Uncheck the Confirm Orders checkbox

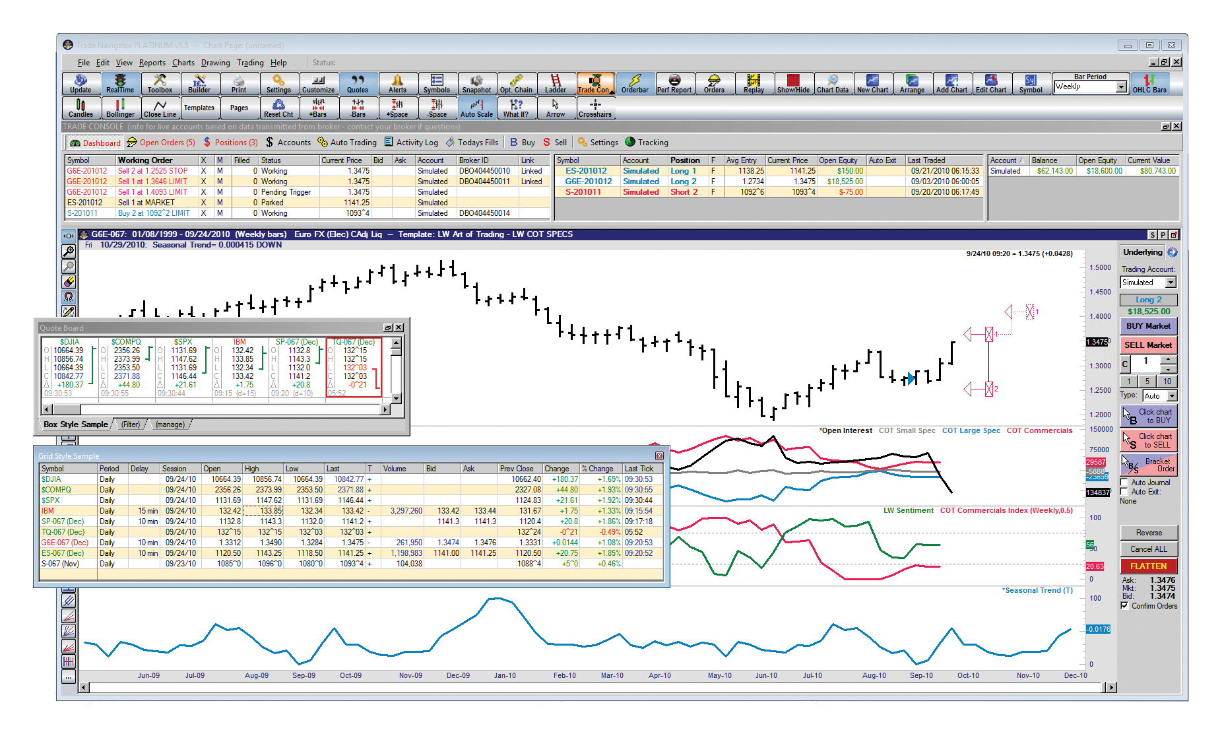click(x=1124, y=606)
